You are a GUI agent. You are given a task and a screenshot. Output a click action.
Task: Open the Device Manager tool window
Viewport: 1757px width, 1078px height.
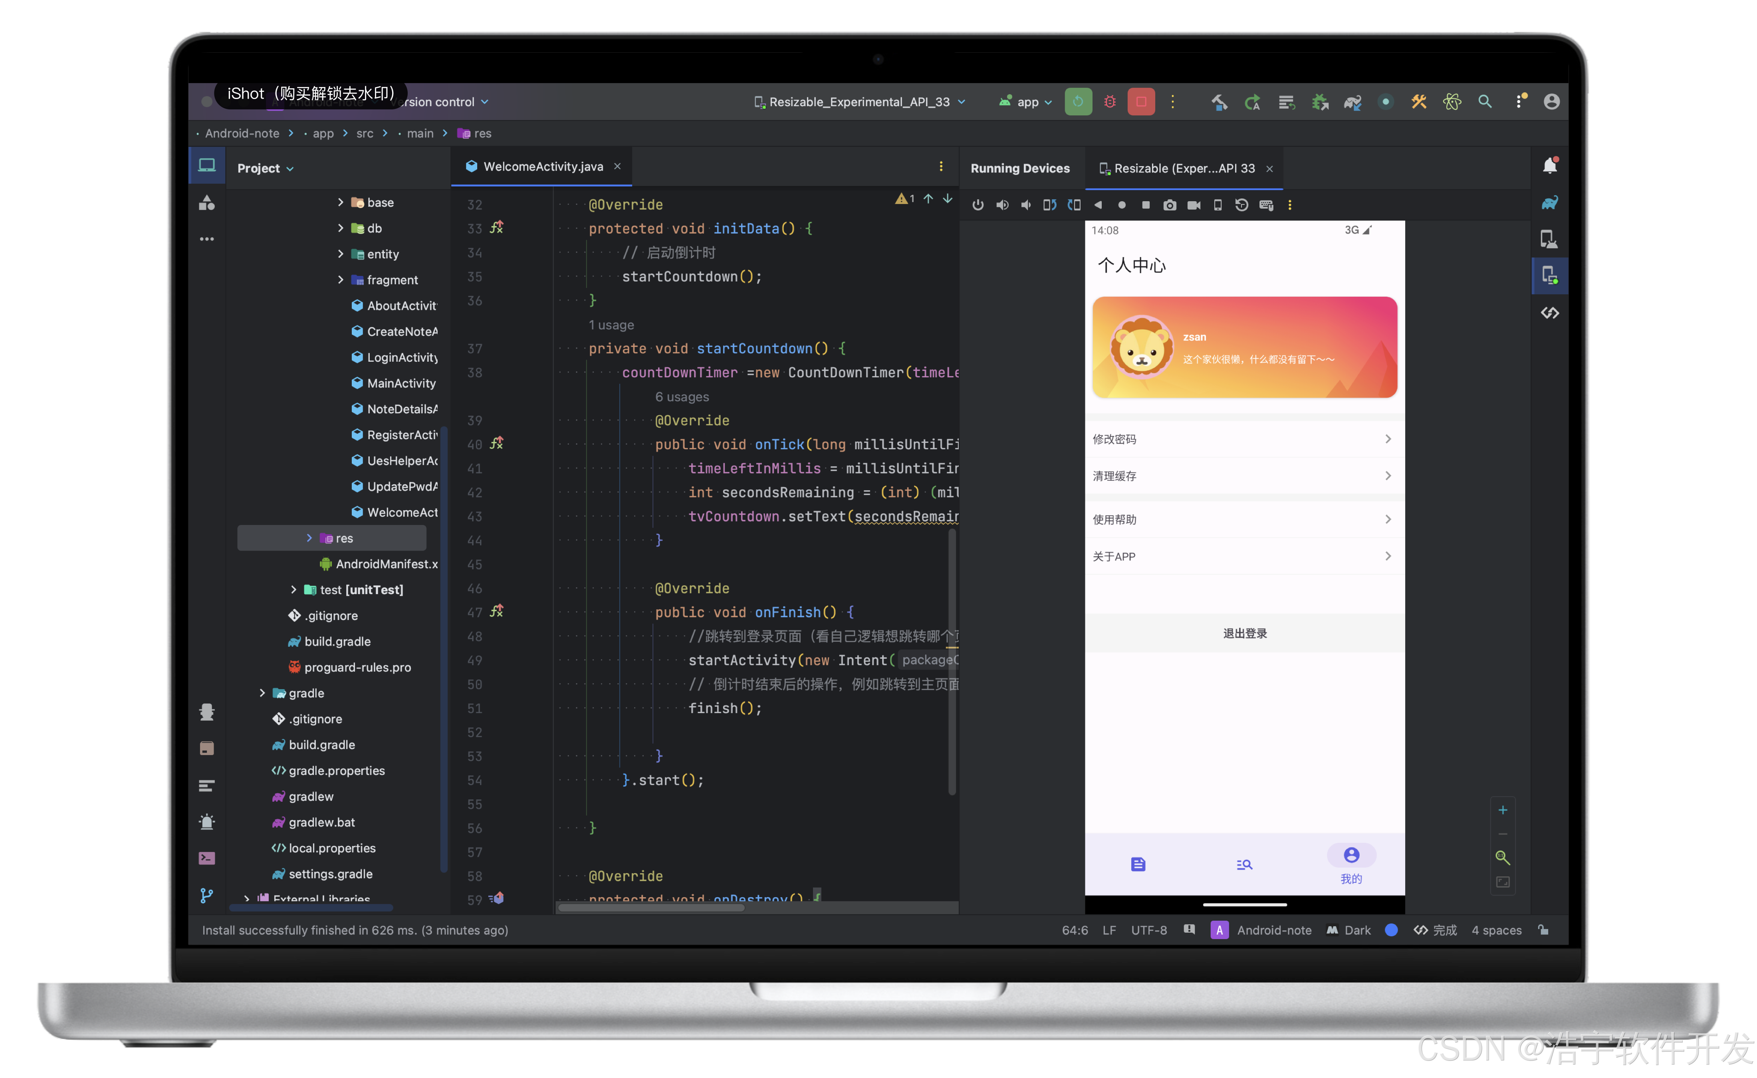(1550, 240)
